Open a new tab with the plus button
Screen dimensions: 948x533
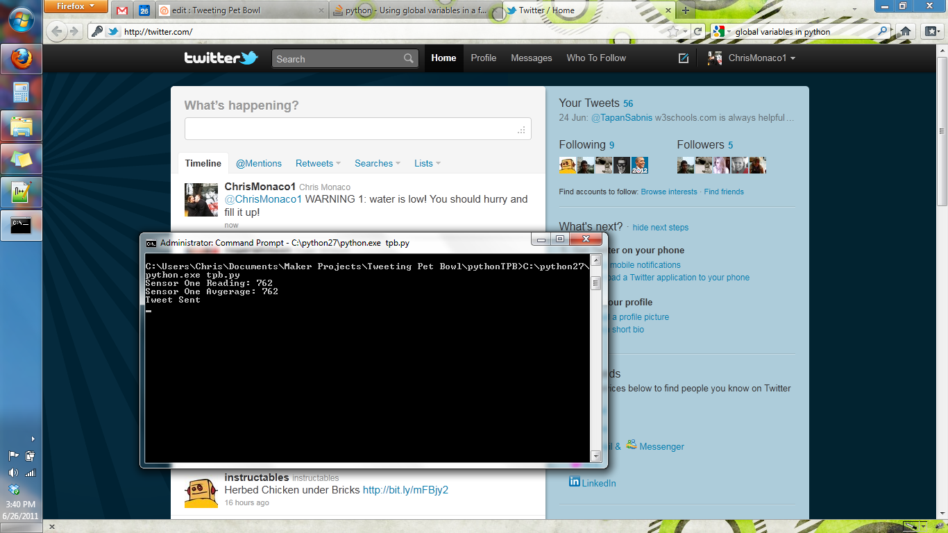(x=686, y=10)
